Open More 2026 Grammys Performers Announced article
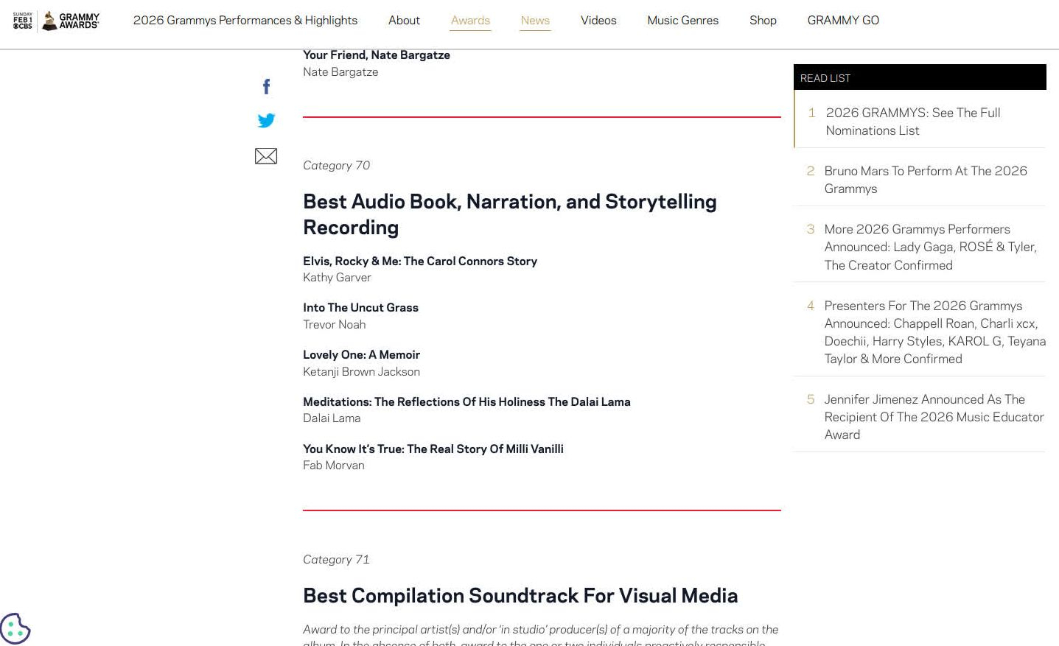This screenshot has width=1059, height=646. click(930, 247)
